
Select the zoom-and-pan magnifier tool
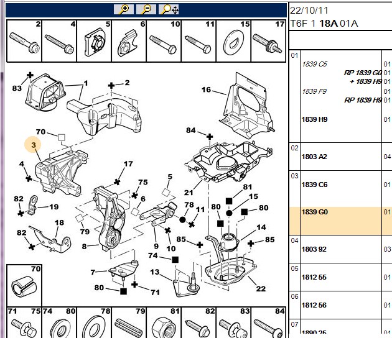click(169, 10)
